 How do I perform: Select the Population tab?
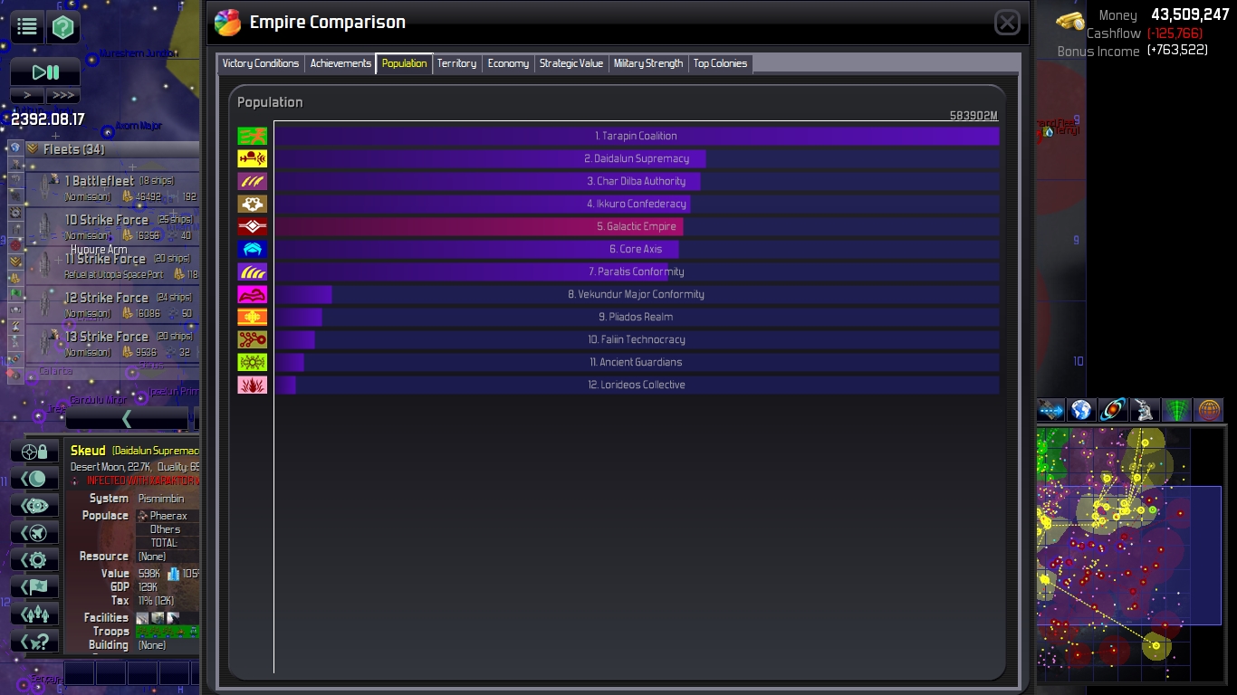404,63
